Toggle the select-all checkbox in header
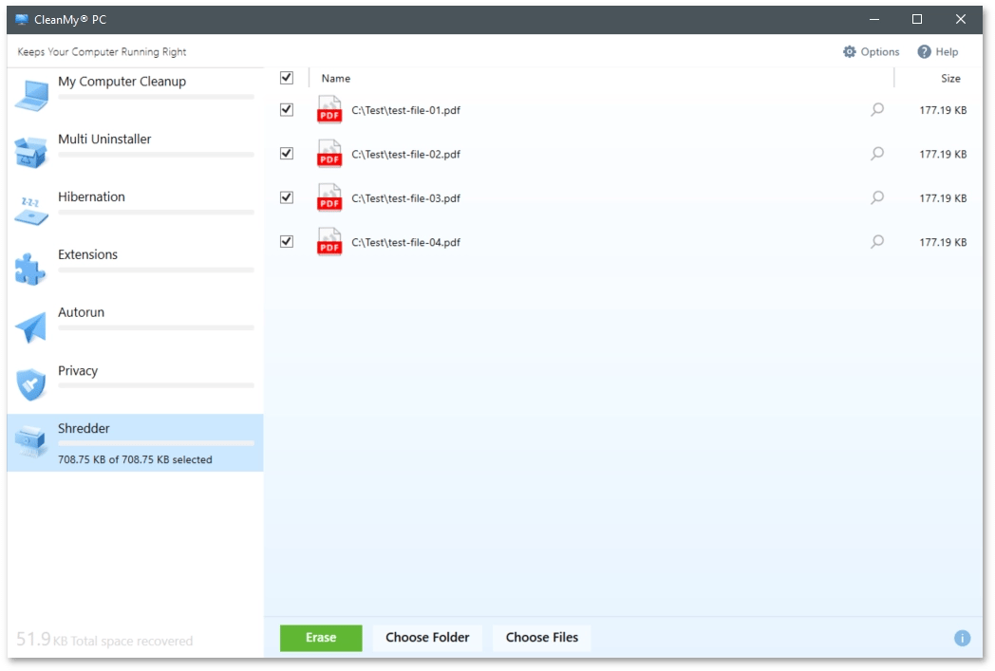 287,78
